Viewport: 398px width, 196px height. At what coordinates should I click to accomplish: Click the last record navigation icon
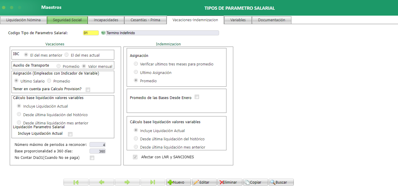(153, 182)
